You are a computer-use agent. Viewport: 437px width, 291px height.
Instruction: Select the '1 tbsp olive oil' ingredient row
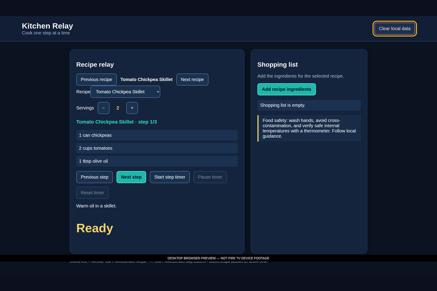157,161
